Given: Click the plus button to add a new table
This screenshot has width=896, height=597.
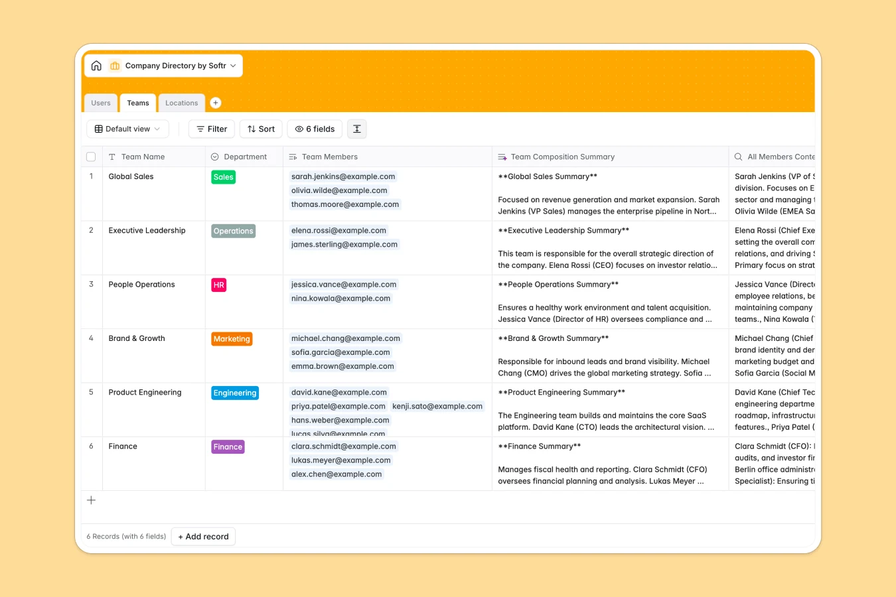Looking at the screenshot, I should pos(215,103).
